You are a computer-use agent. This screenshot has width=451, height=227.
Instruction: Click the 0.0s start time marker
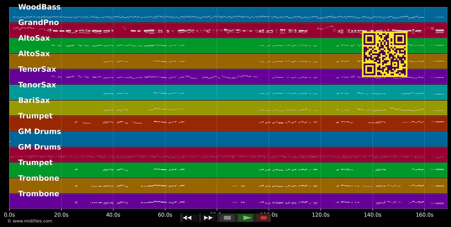point(9,215)
